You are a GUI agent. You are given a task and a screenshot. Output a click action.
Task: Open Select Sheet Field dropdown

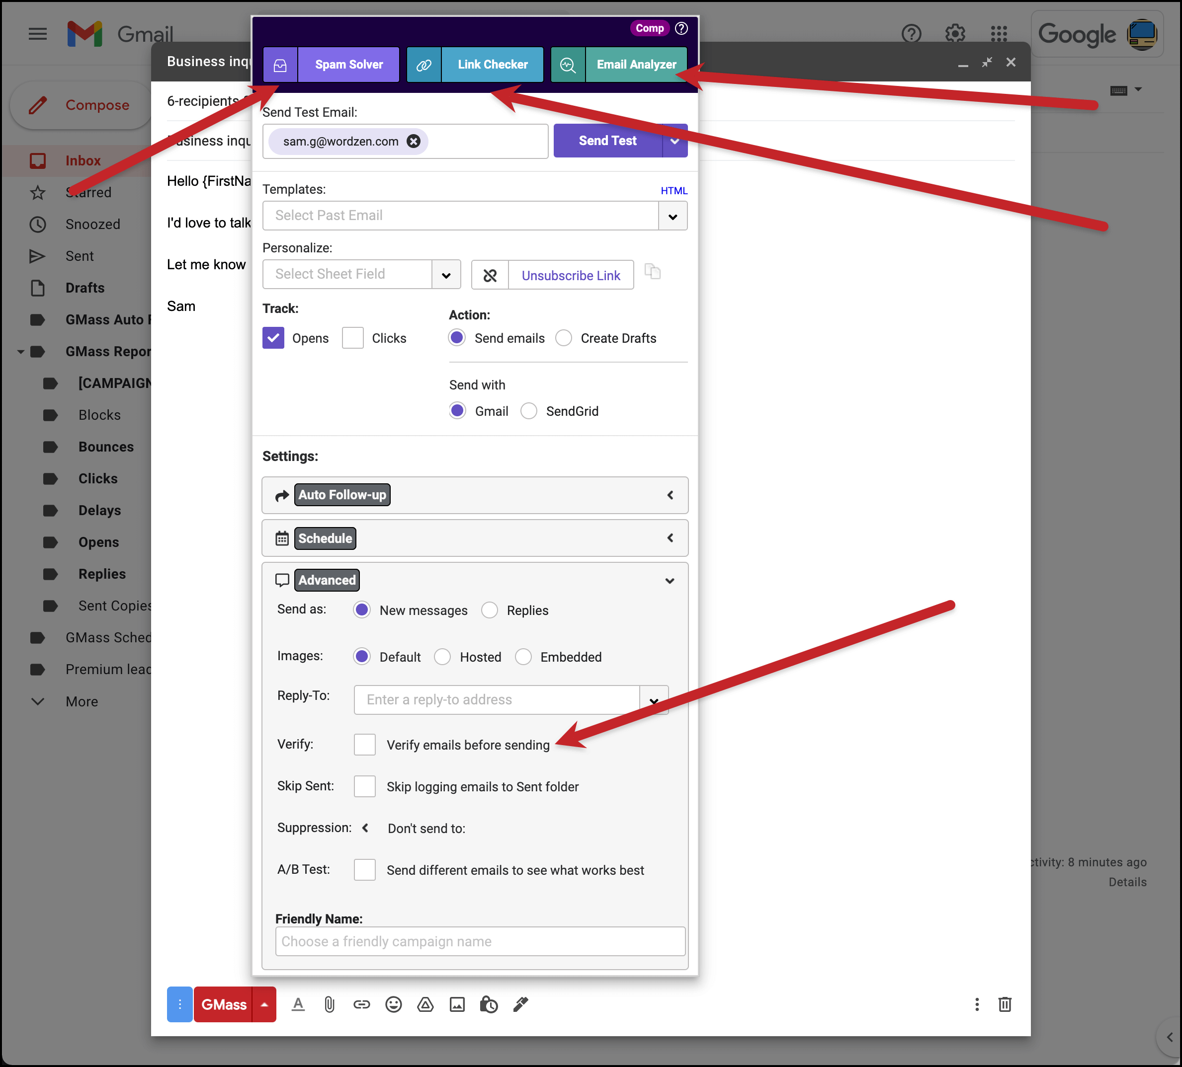tap(446, 275)
